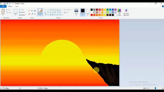Open Customize Quick Access Toolbar arrow
This screenshot has width=164, height=92.
point(12,4)
